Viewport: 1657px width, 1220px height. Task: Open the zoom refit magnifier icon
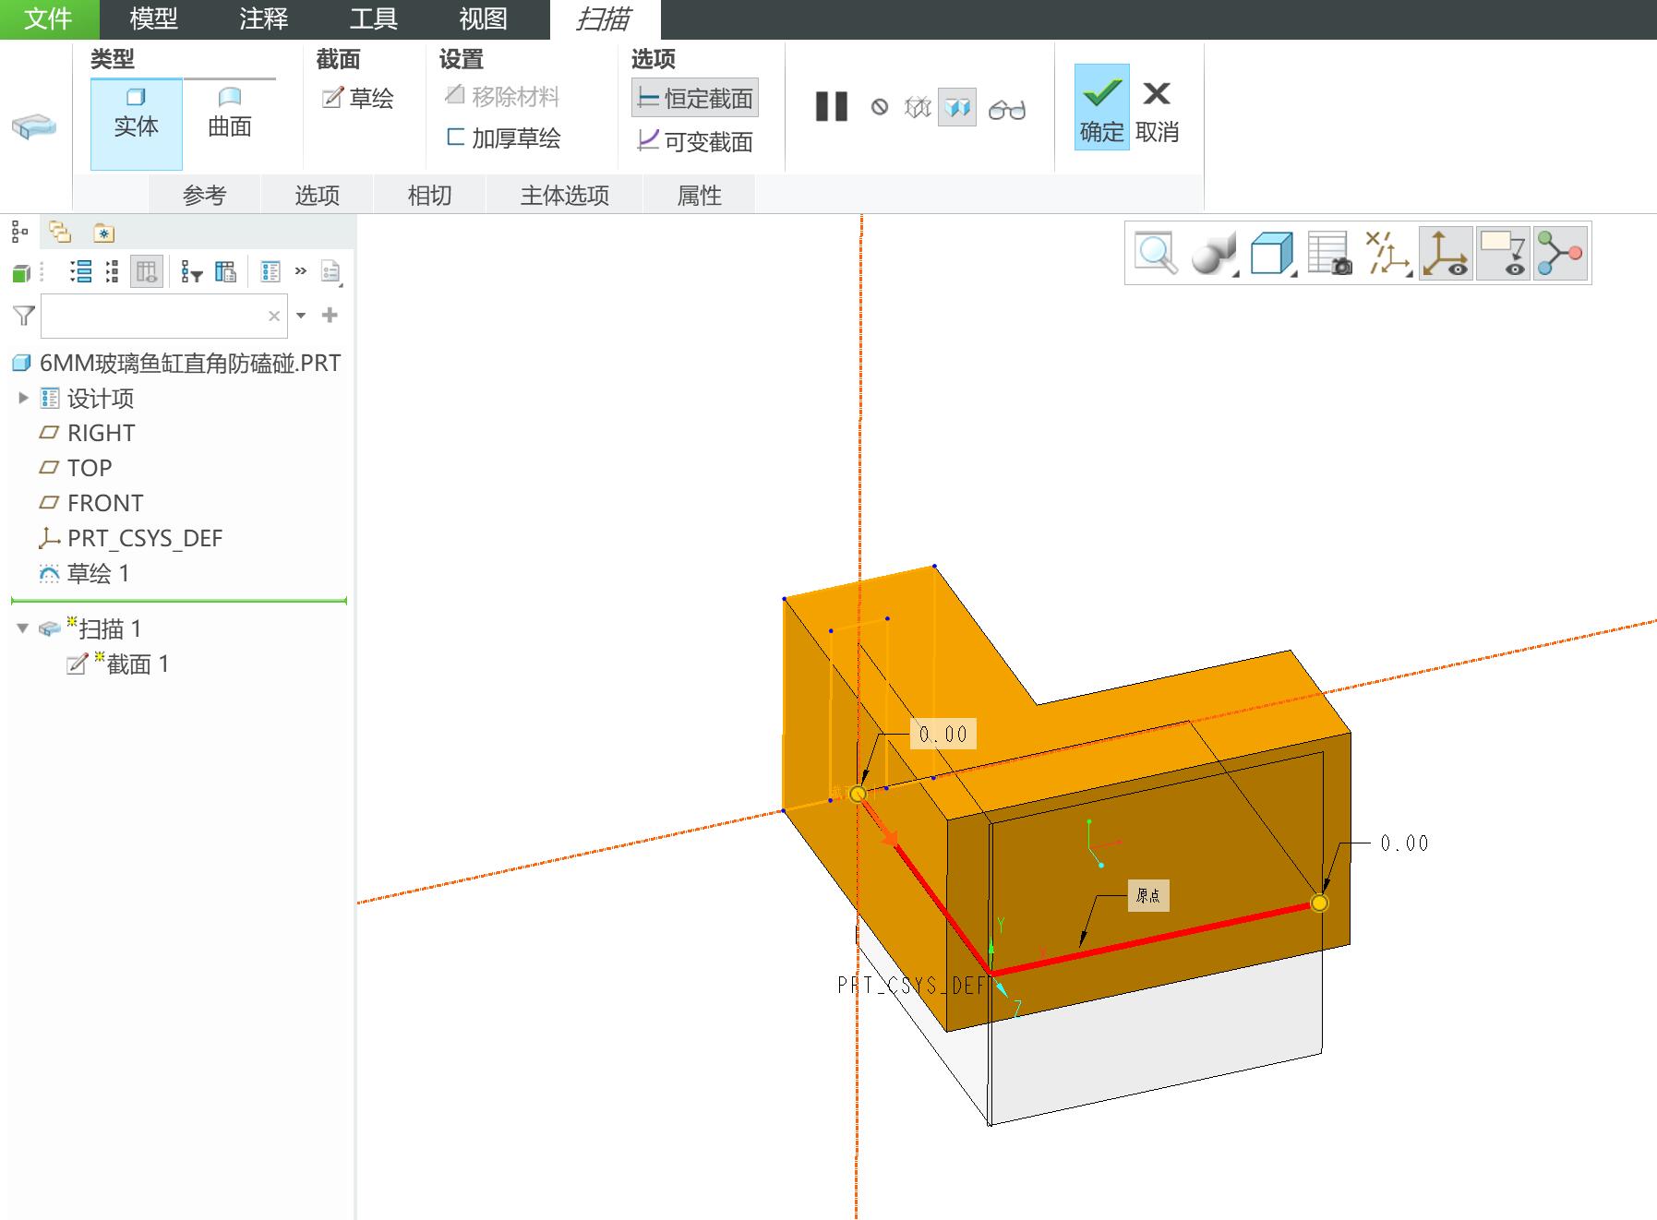(1156, 253)
